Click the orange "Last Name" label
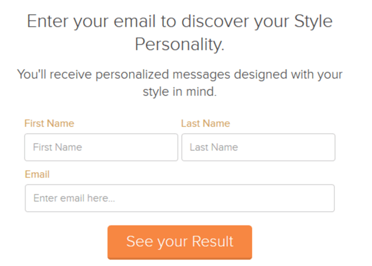372x266 pixels. click(x=205, y=123)
